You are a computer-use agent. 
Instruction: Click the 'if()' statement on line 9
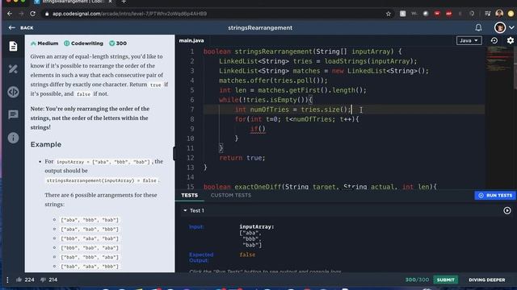point(258,129)
